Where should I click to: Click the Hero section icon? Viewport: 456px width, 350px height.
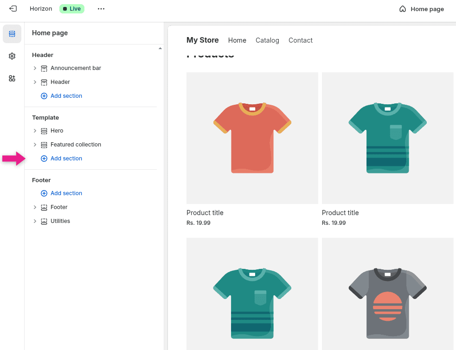click(x=44, y=130)
